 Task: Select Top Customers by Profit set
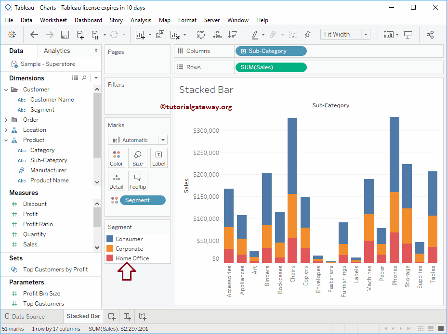pyautogui.click(x=55, y=270)
